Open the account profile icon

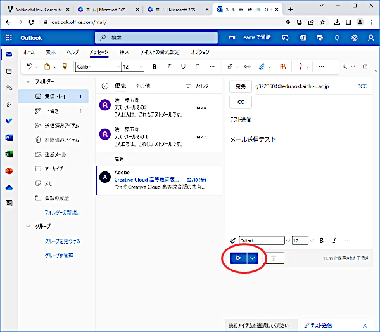(x=370, y=37)
